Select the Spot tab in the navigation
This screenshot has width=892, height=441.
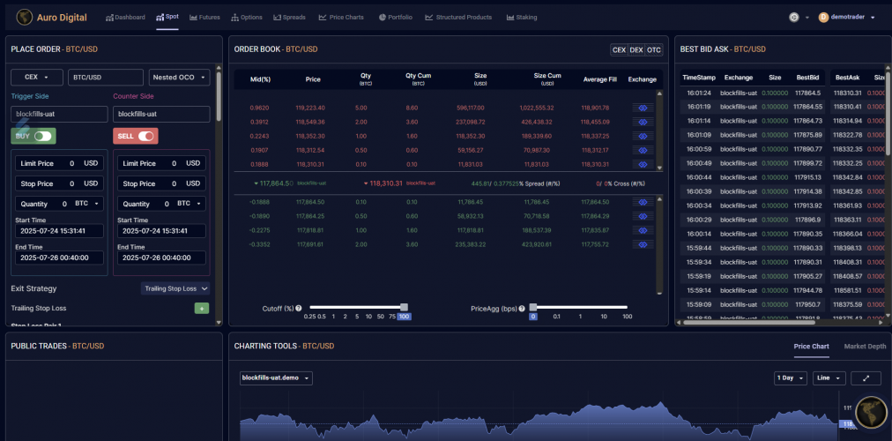click(167, 17)
